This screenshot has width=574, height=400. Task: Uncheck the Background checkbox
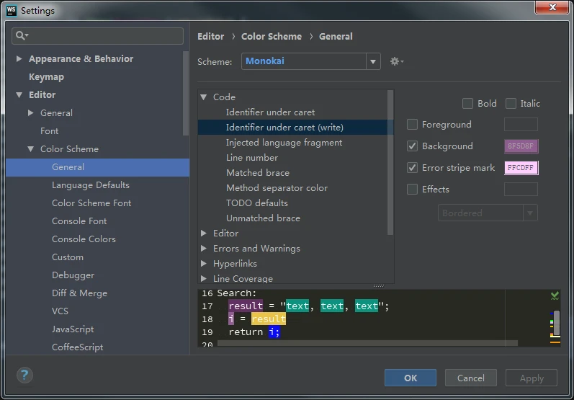[413, 146]
